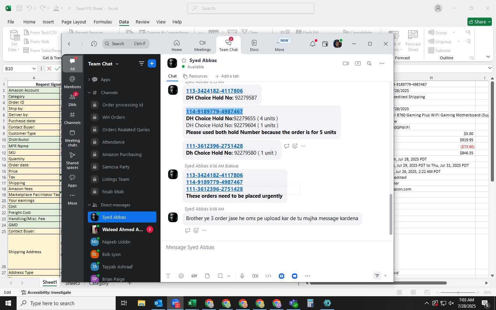496x310 pixels.
Task: Click Excel title bar Search box
Action: 251,8
